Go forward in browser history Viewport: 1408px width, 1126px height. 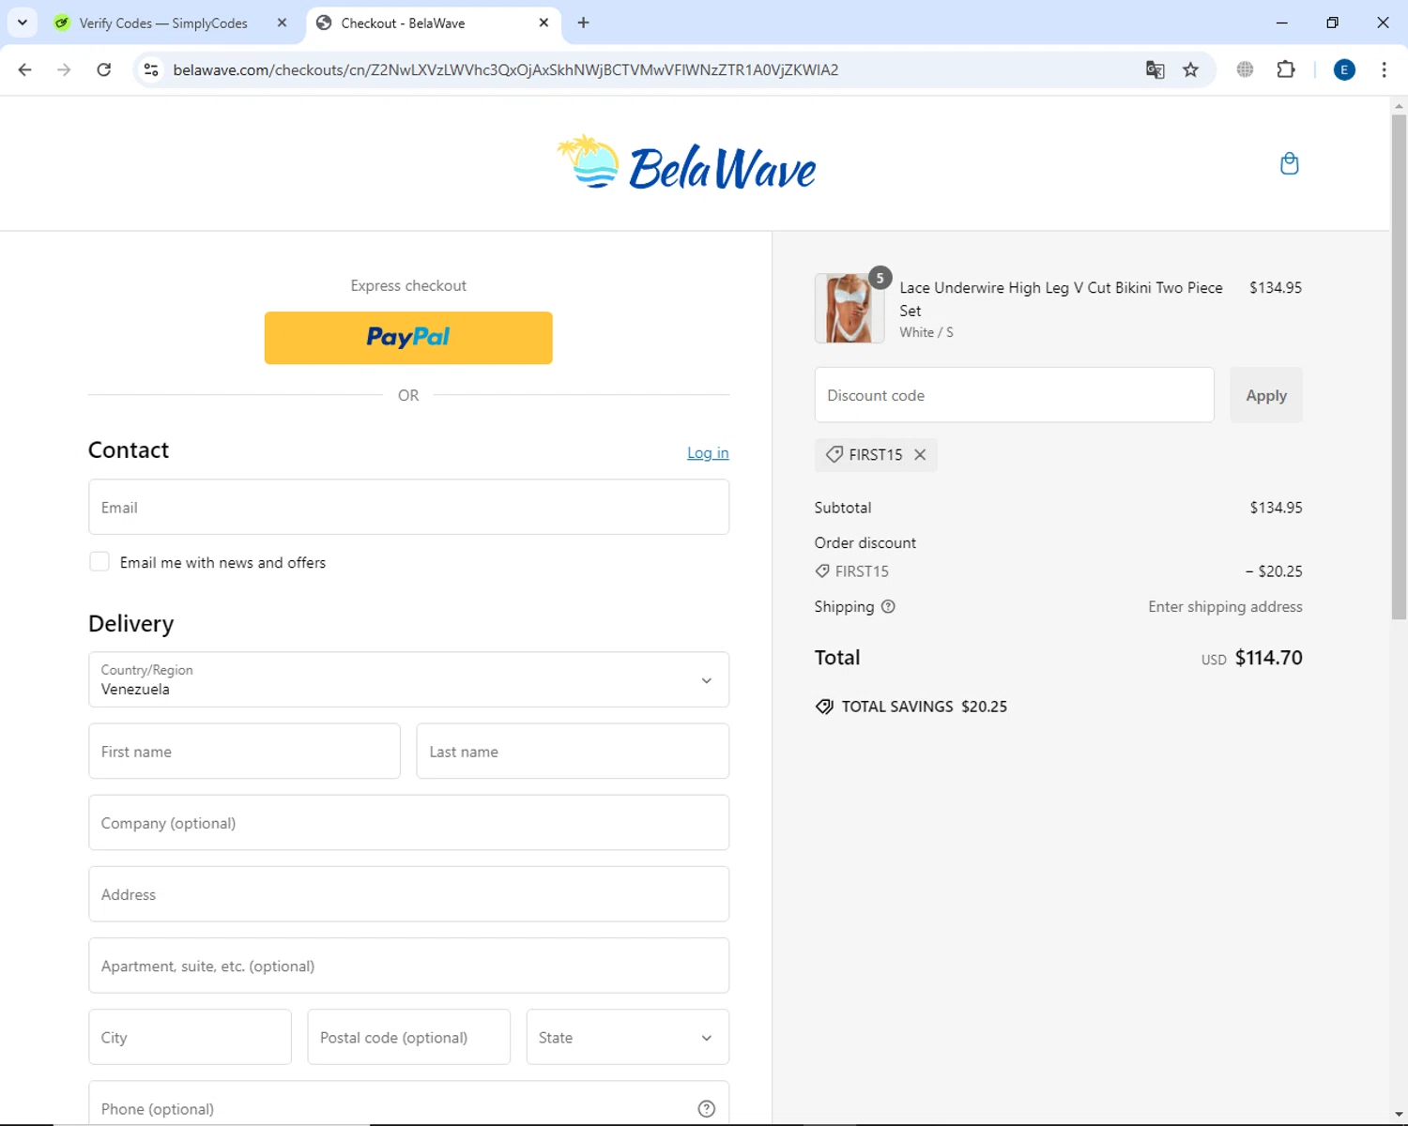[64, 69]
